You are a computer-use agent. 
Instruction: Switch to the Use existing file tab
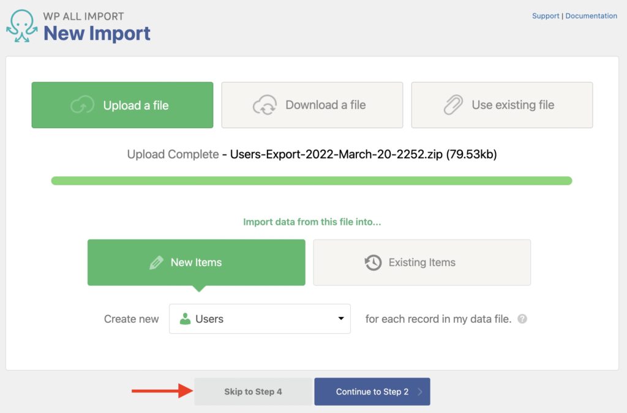501,105
